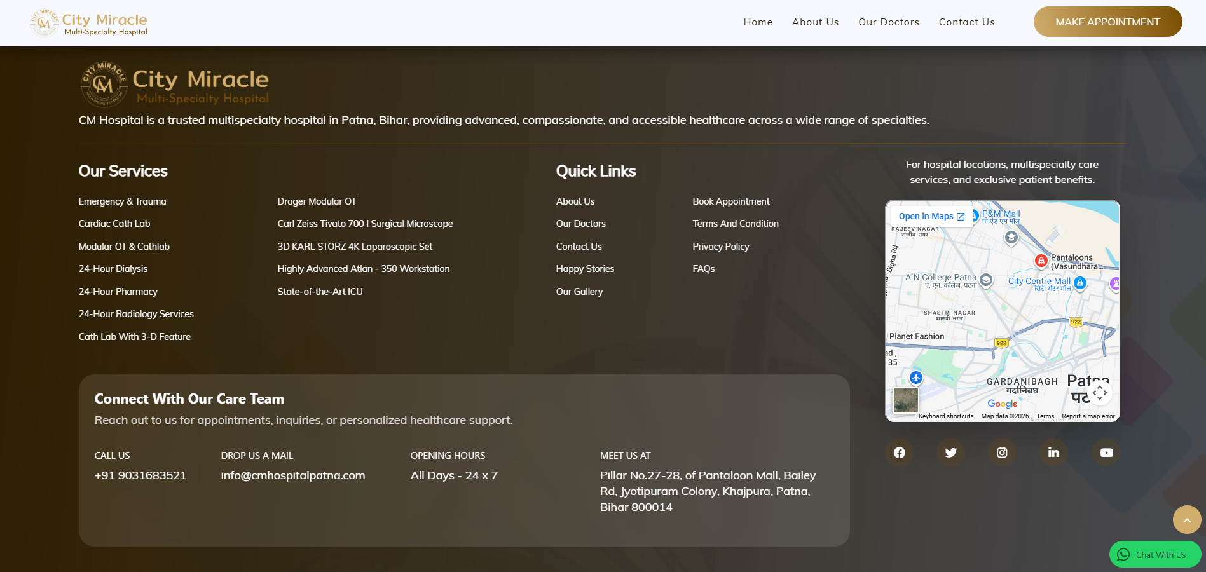
Task: Visit the Happy Stories quick link
Action: point(585,269)
